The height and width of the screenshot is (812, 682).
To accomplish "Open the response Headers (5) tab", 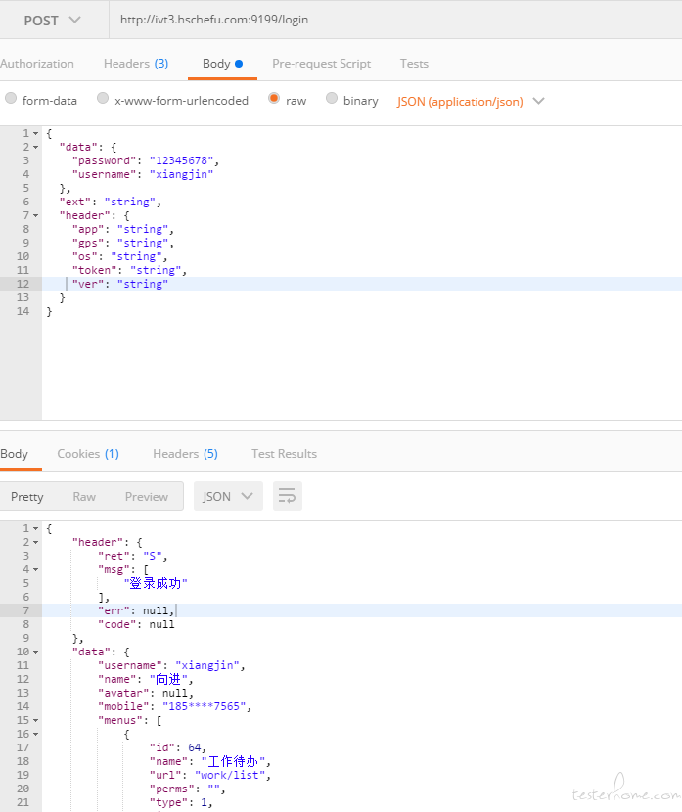I will click(x=185, y=454).
